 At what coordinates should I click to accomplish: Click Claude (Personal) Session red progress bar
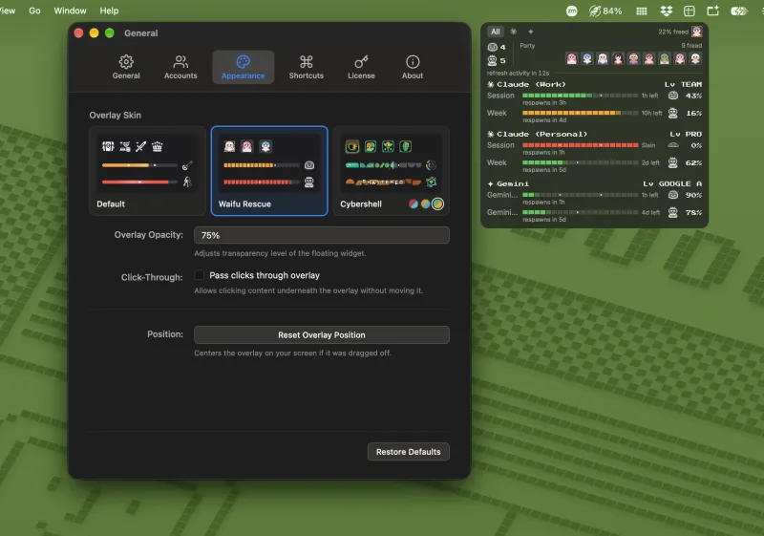pos(580,145)
